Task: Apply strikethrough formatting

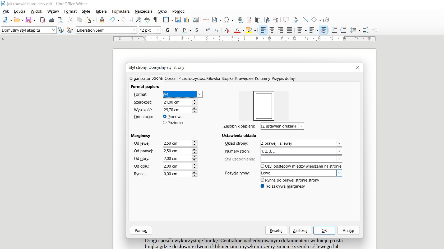Action: point(197,30)
